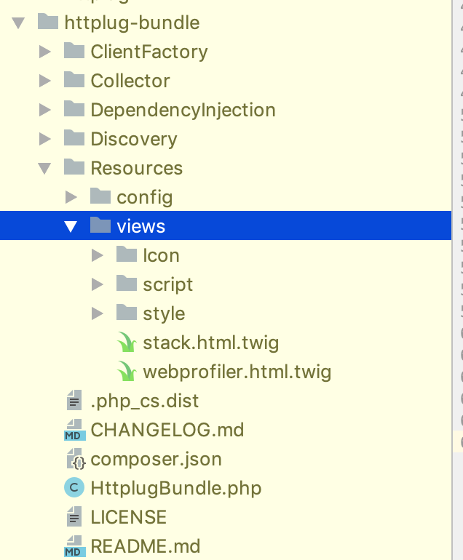Expand the Collector folder arrow
This screenshot has height=560, width=463.
point(45,81)
